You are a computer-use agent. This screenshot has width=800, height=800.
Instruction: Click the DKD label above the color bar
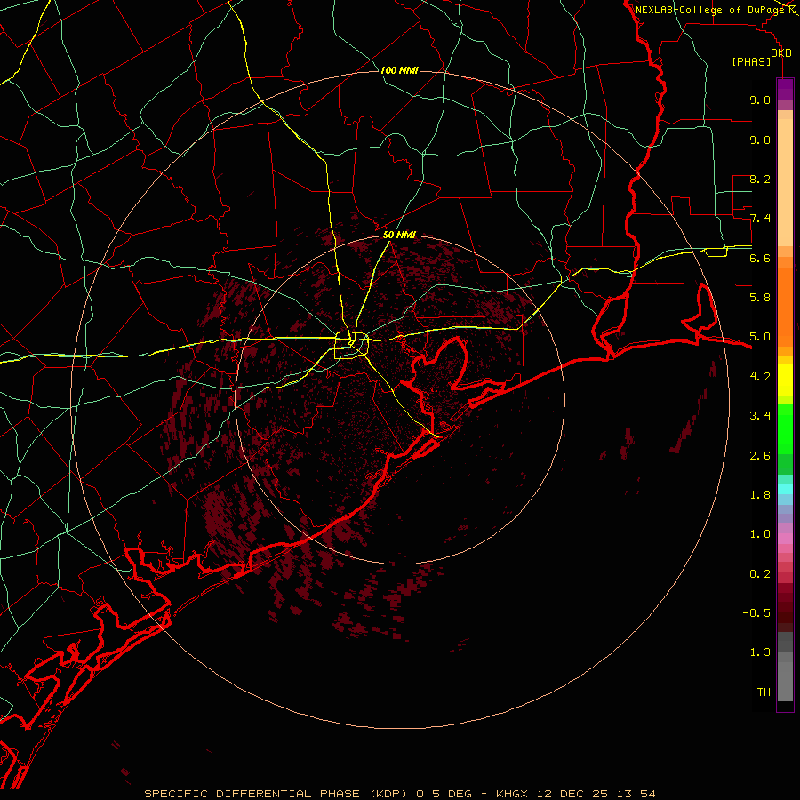coord(781,53)
